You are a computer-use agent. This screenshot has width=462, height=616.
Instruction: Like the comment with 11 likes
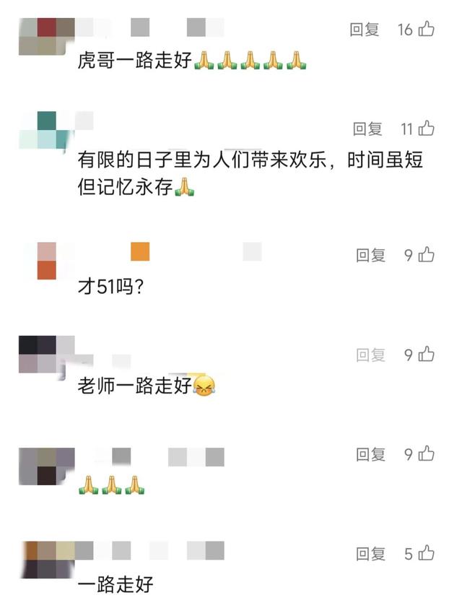pos(426,129)
